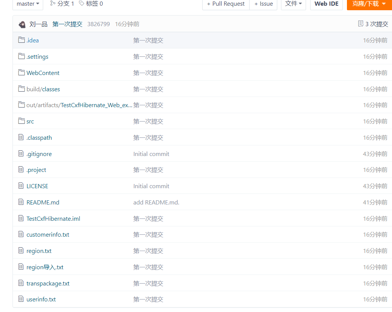Open the TestCxfHibernate.iml file name
The height and width of the screenshot is (312, 392).
coord(53,218)
